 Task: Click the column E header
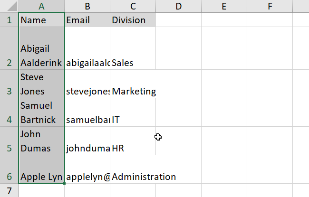pyautogui.click(x=224, y=6)
